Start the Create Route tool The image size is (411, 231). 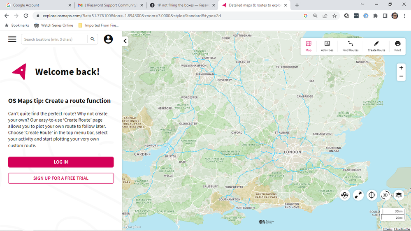(376, 46)
